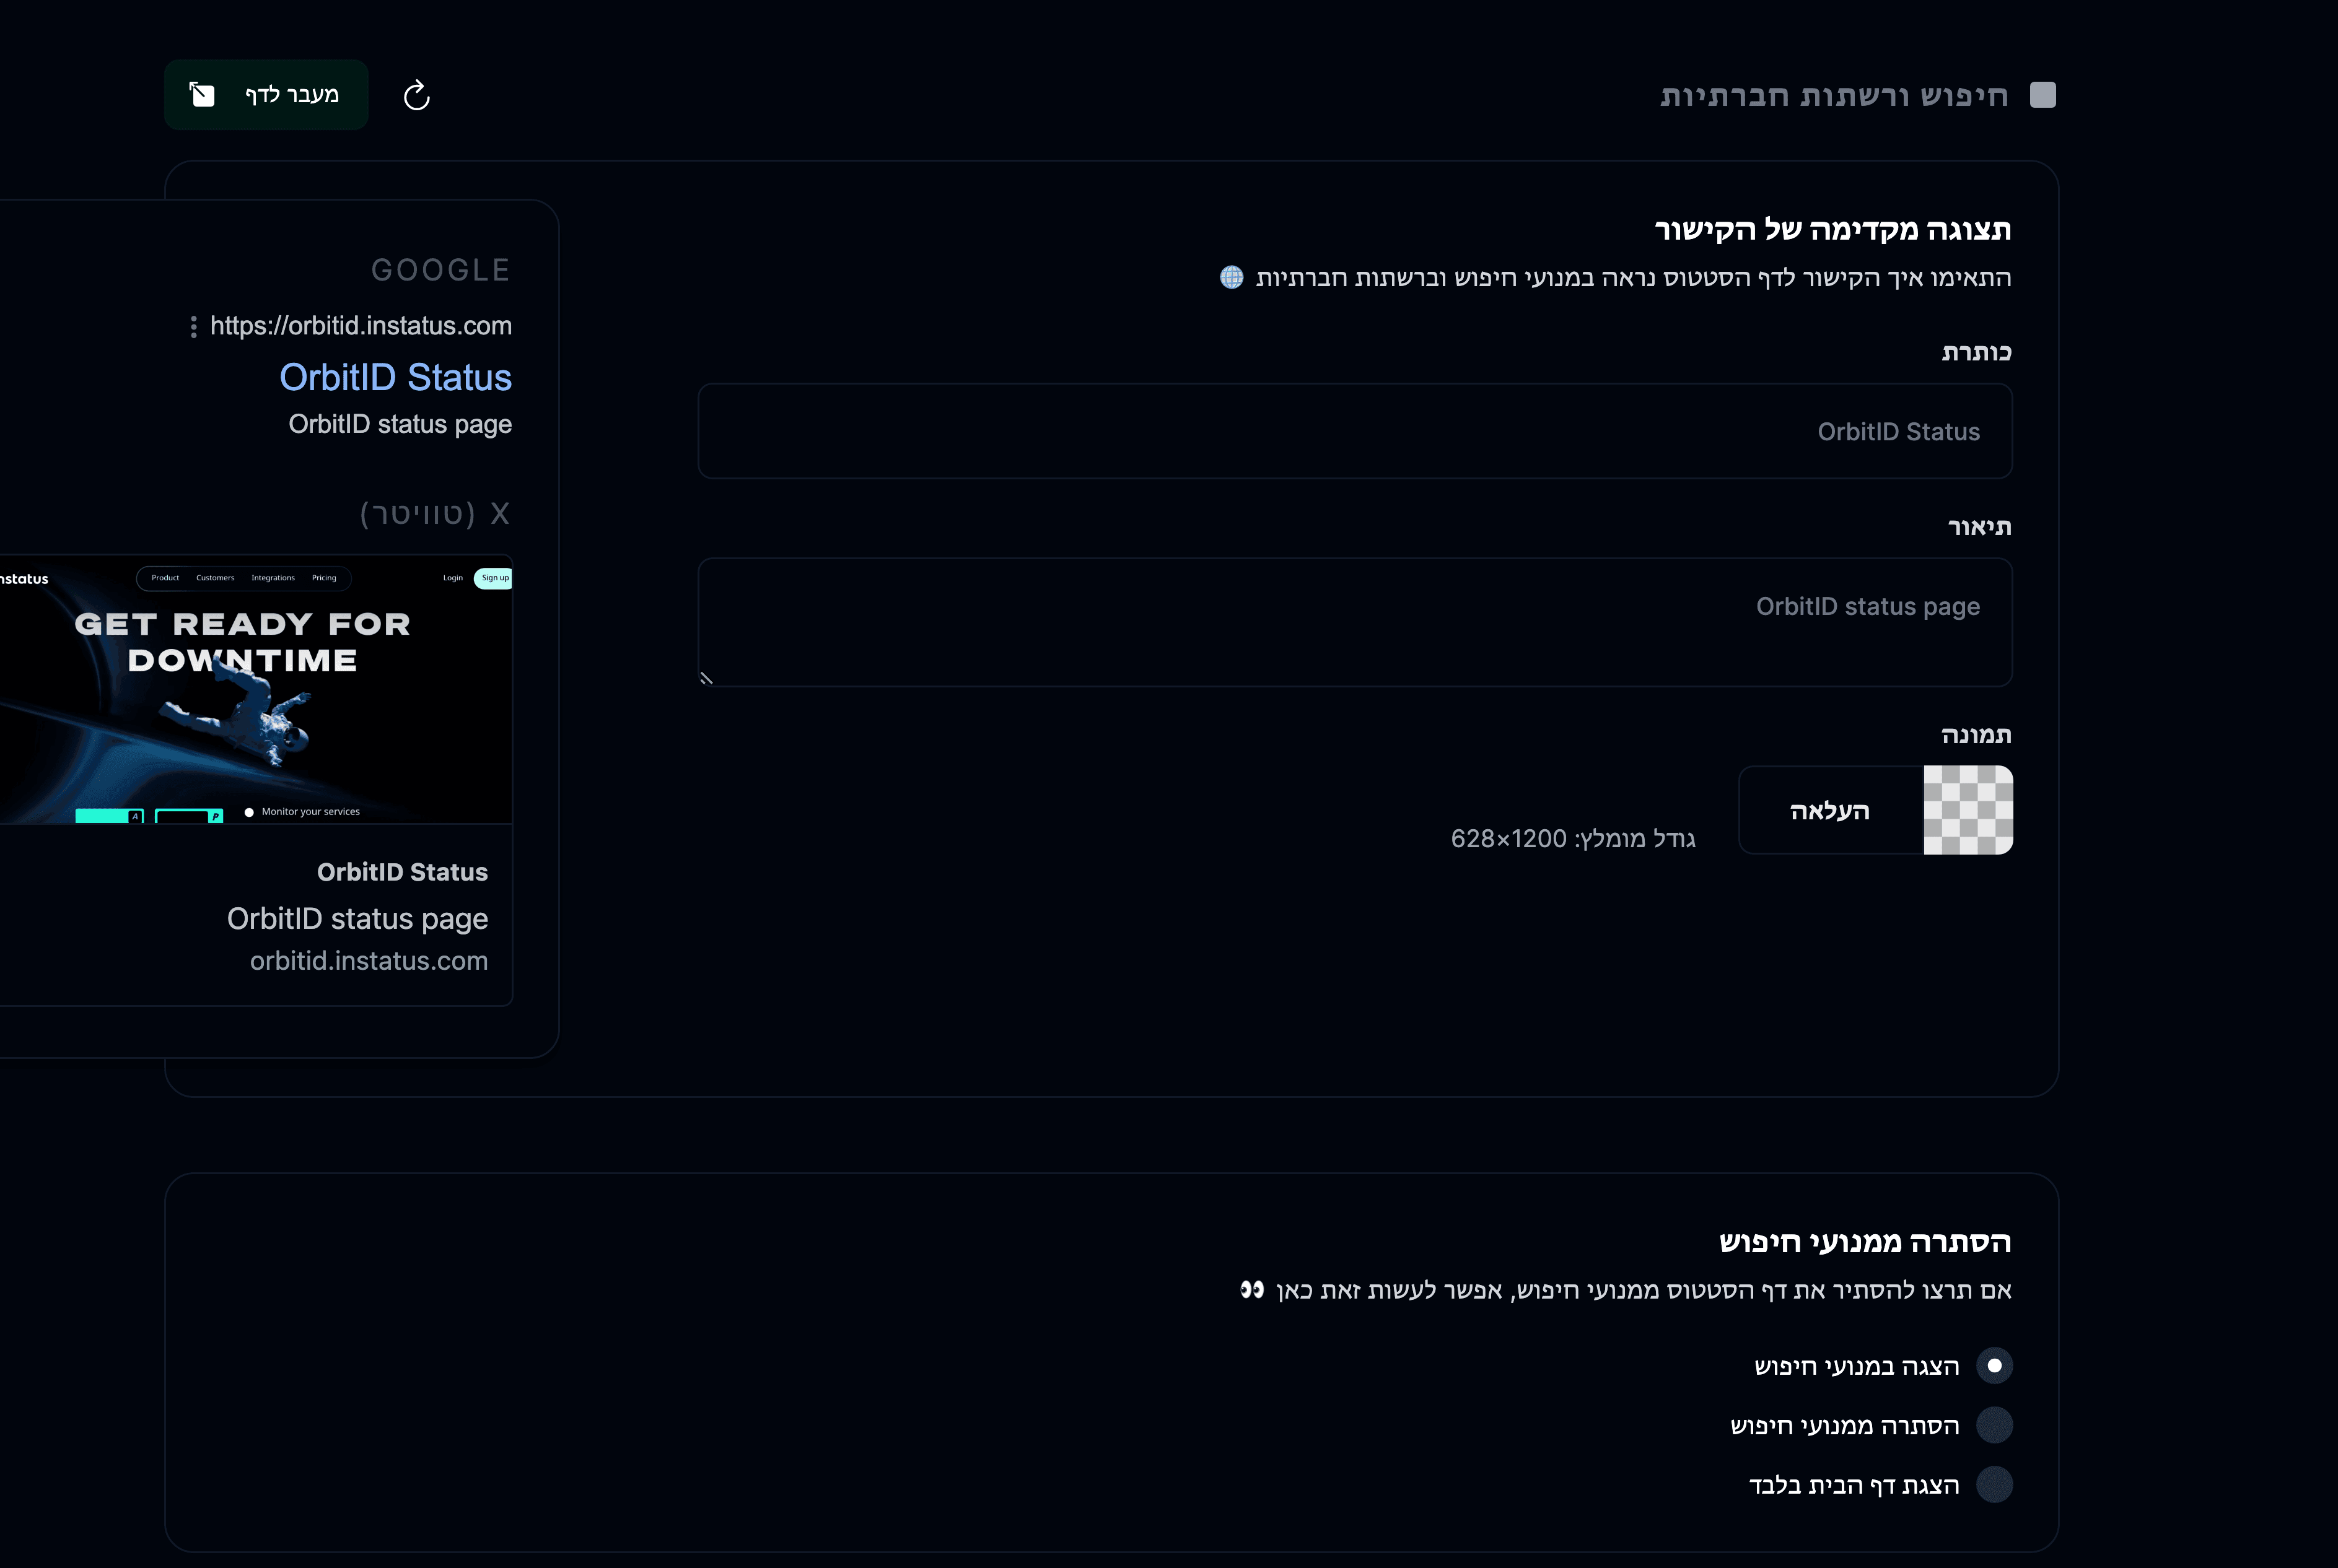
Task: Click the square icon beside 'חיפוש ורשתות חברתיות'
Action: click(x=2043, y=95)
